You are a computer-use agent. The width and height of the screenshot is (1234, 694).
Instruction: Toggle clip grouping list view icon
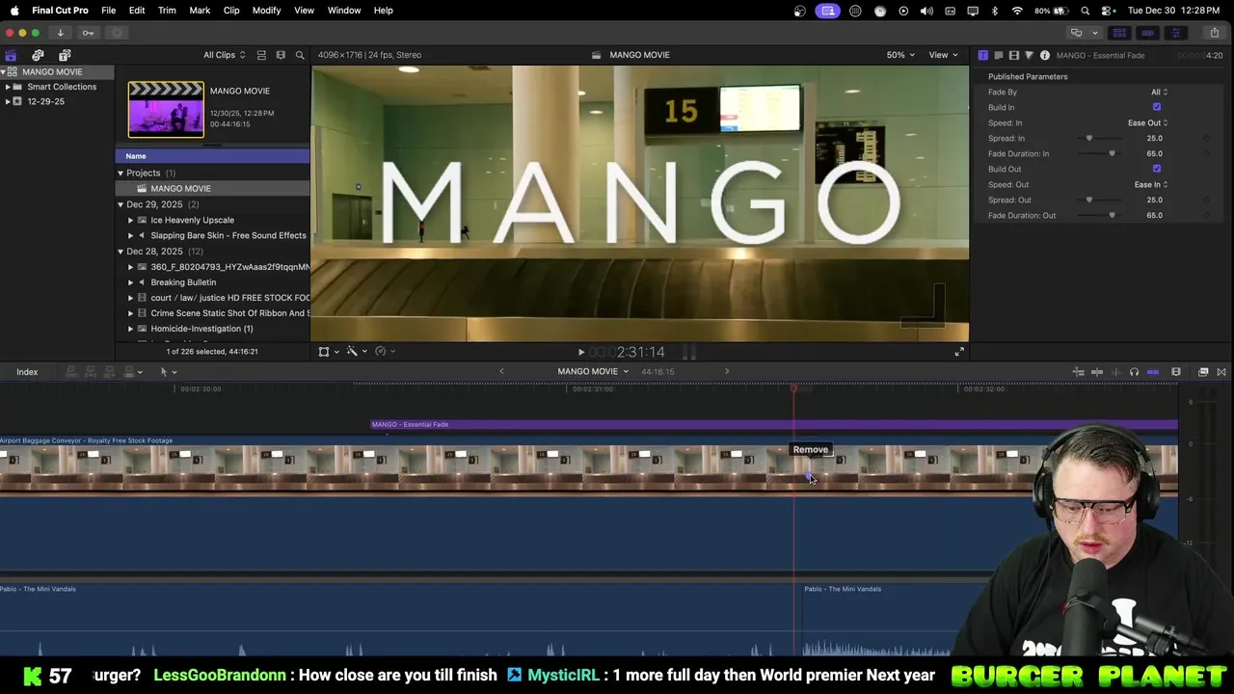click(261, 55)
